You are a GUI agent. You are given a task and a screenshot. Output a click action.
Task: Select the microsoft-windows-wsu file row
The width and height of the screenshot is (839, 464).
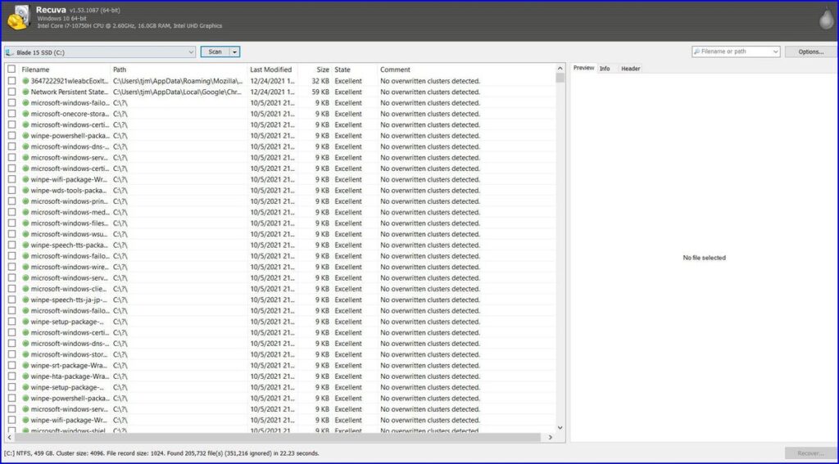(280, 234)
